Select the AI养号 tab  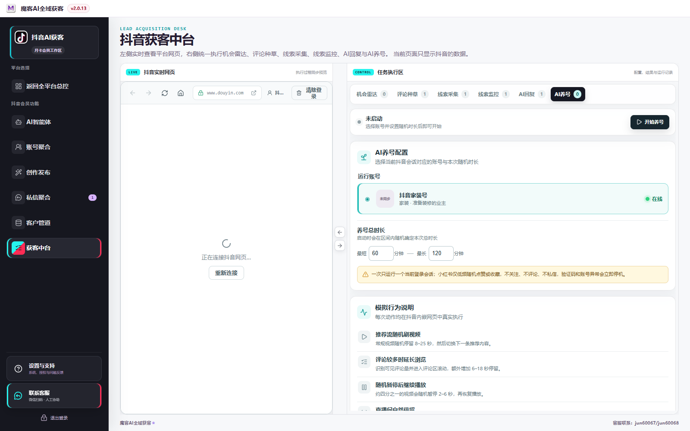click(568, 94)
